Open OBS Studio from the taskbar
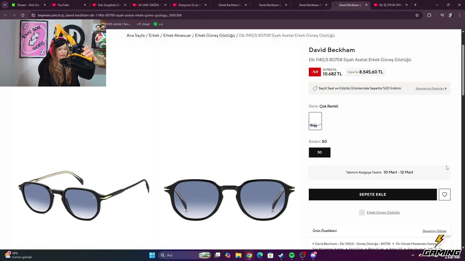The image size is (465, 261). click(x=302, y=255)
